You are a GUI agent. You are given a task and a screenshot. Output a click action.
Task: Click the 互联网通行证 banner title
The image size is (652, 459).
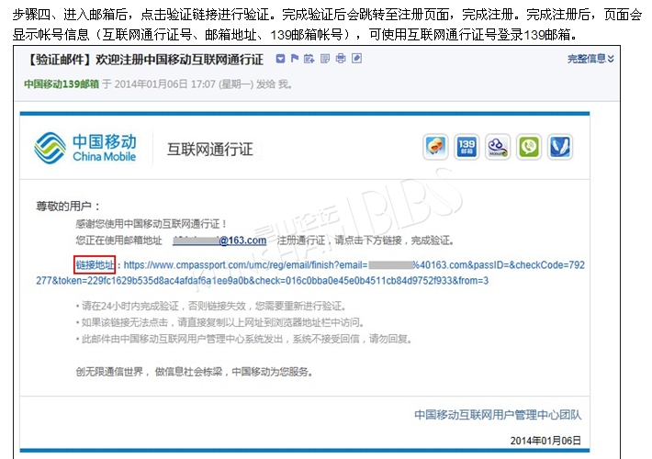click(209, 149)
